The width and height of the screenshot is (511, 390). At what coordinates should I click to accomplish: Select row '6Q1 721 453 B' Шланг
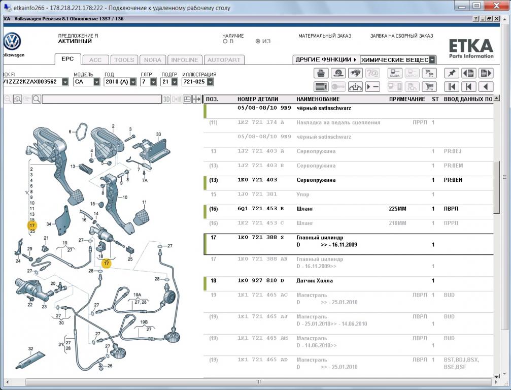point(349,212)
